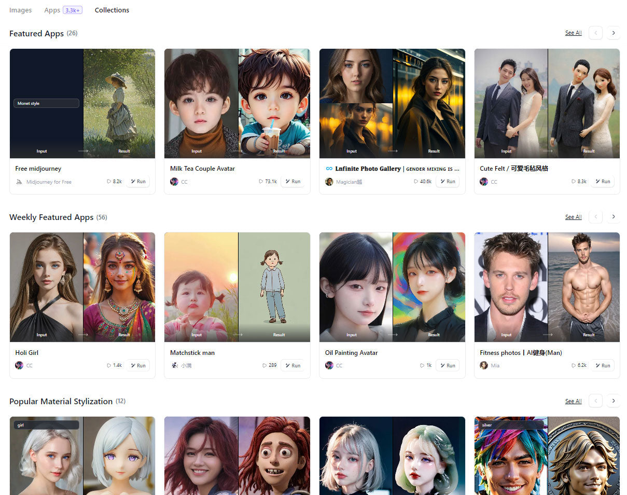This screenshot has width=627, height=495.
Task: Open the Holi Girl preview thumbnail
Action: (x=82, y=287)
